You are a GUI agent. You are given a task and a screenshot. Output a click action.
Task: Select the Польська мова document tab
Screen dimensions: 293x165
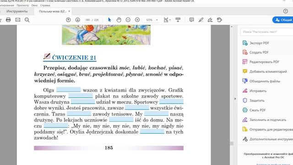53,11
